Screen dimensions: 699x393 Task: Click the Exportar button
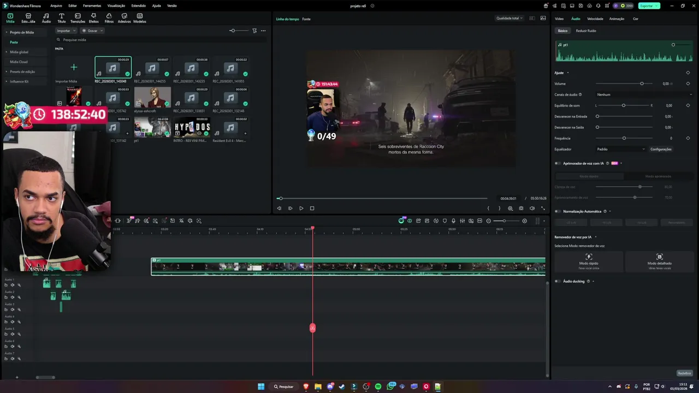(649, 5)
